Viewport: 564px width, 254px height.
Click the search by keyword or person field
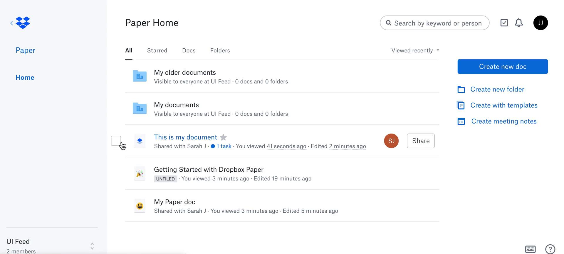[434, 23]
